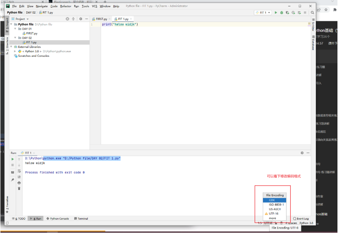The image size is (340, 234).
Task: Open Run panel gear settings
Action: coord(302,153)
